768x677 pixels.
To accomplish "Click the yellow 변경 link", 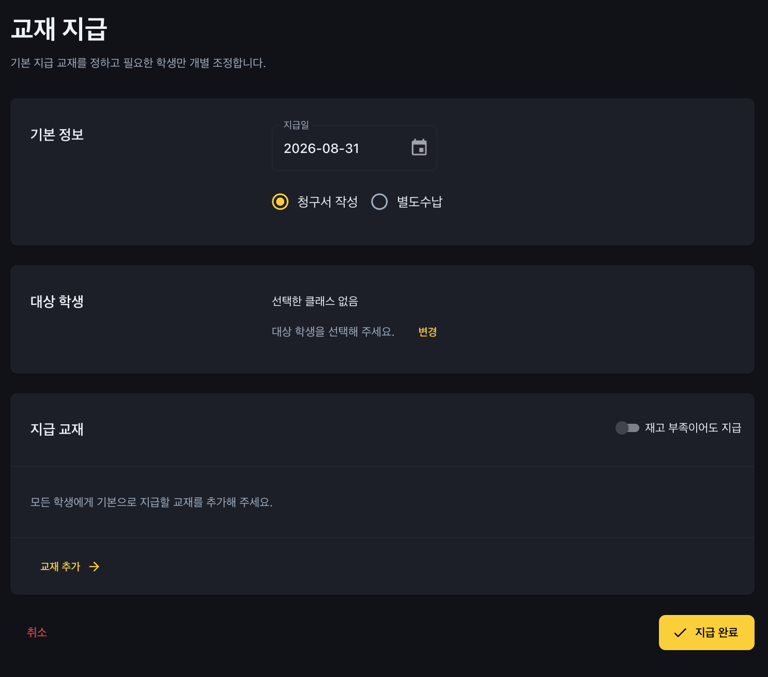I will pyautogui.click(x=427, y=332).
